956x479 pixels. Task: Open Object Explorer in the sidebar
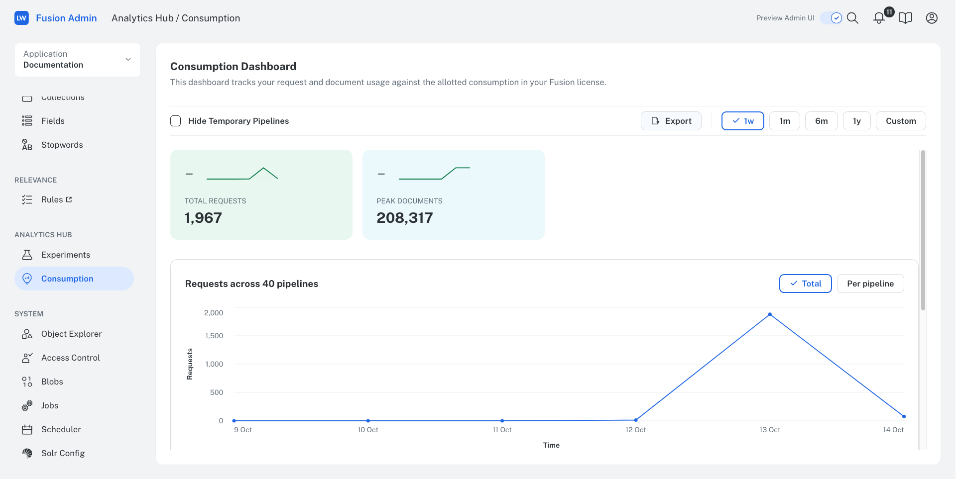pos(74,334)
